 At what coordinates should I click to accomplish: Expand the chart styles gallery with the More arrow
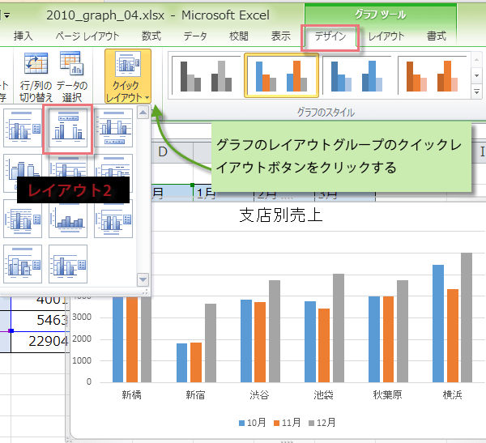(x=476, y=90)
